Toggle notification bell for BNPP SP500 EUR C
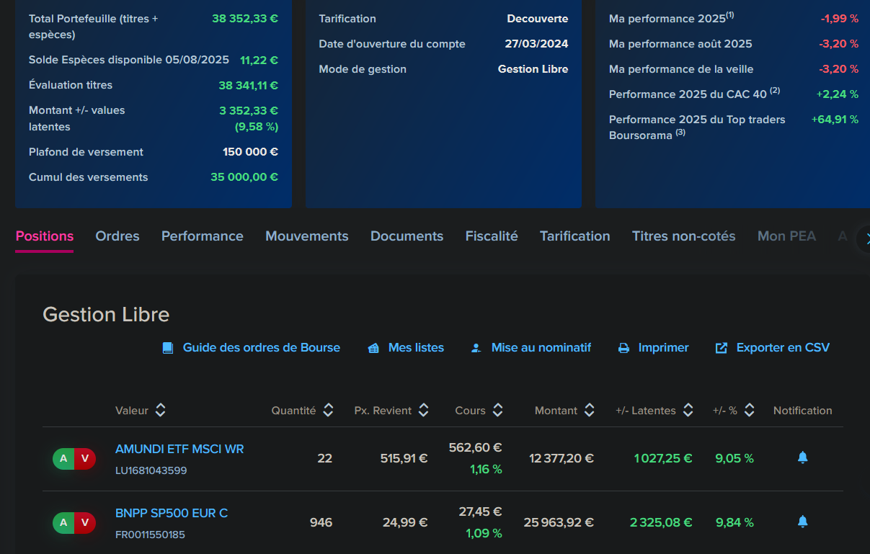Screen dimensions: 870x554 coord(802,522)
